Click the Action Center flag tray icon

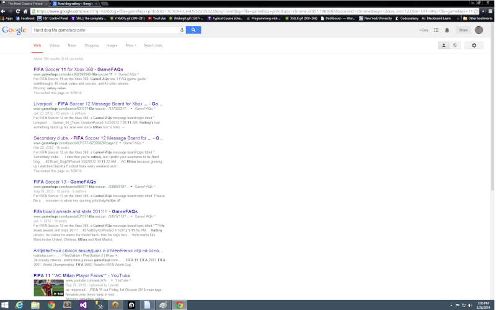[458, 305]
